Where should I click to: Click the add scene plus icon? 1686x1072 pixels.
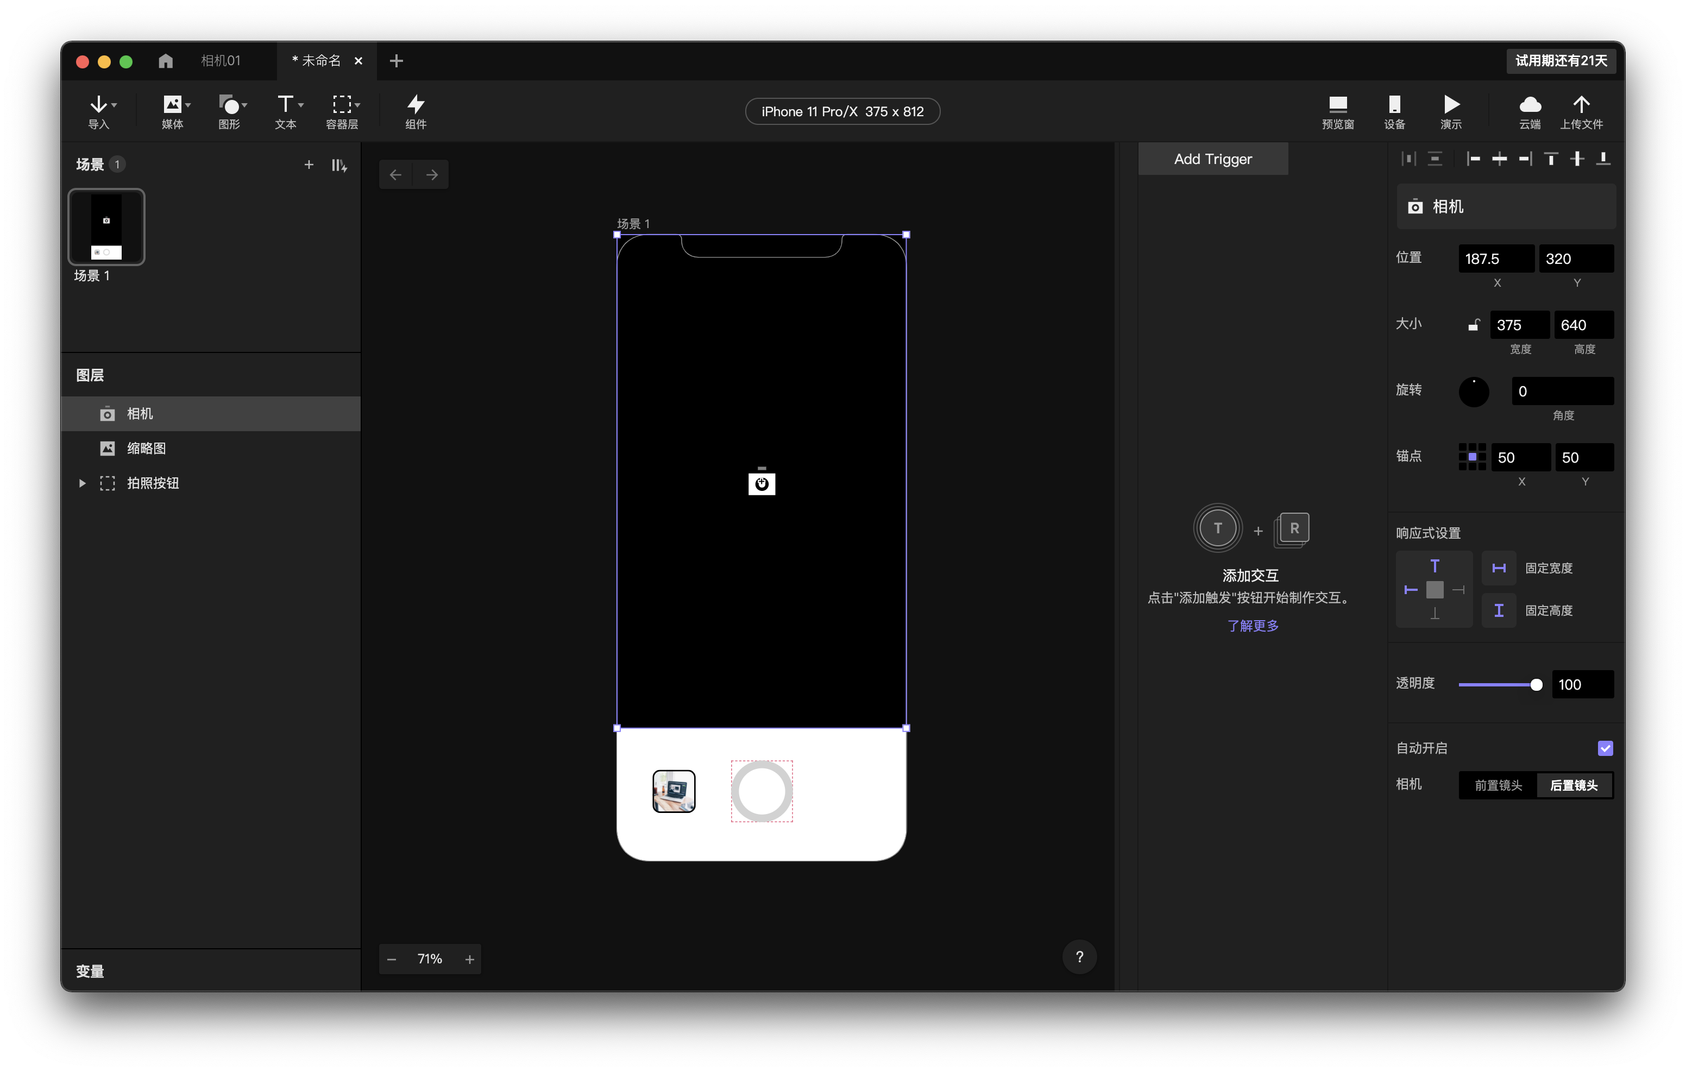tap(309, 165)
